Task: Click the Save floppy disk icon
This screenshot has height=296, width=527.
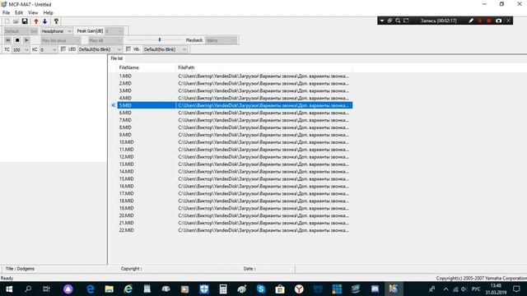Action: pos(25,21)
